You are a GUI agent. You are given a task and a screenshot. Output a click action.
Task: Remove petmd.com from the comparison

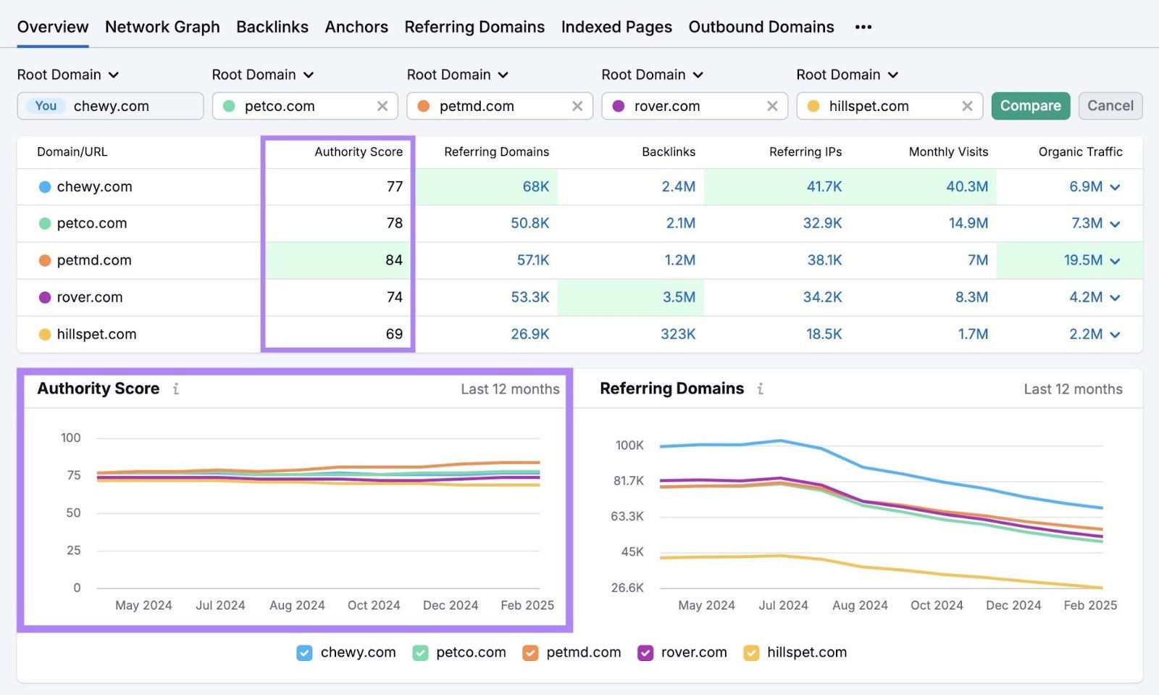click(577, 106)
